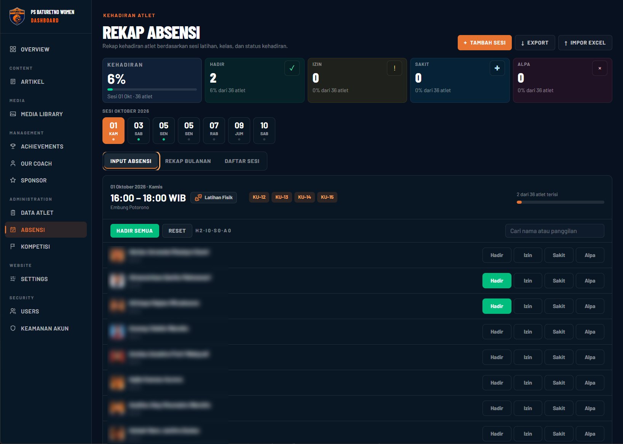Click the Sakit plus icon
Image resolution: width=623 pixels, height=444 pixels.
pyautogui.click(x=497, y=68)
